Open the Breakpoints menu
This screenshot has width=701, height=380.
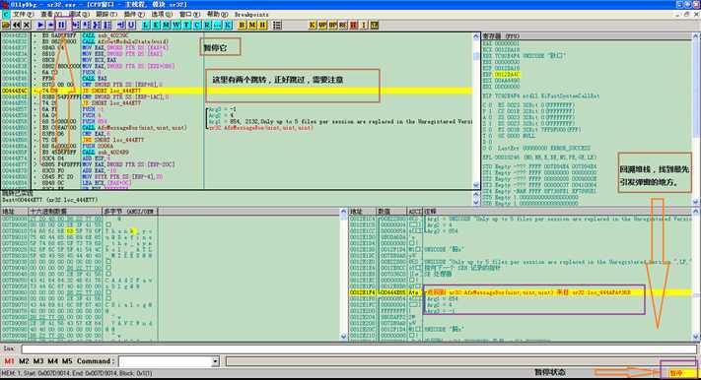pos(251,15)
